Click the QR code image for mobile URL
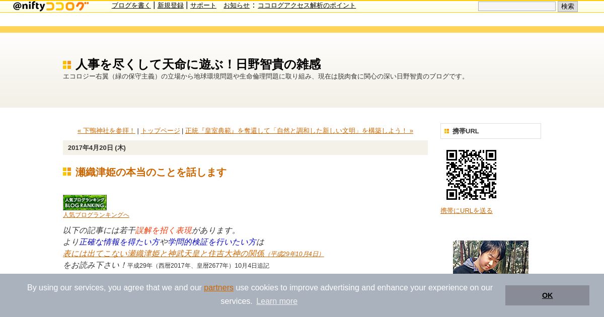604x317 pixels. tap(471, 175)
